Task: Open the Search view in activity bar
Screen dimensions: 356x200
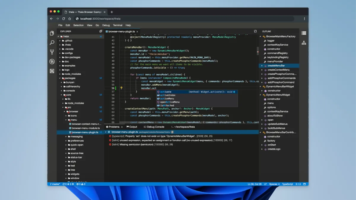Action: pos(52,43)
